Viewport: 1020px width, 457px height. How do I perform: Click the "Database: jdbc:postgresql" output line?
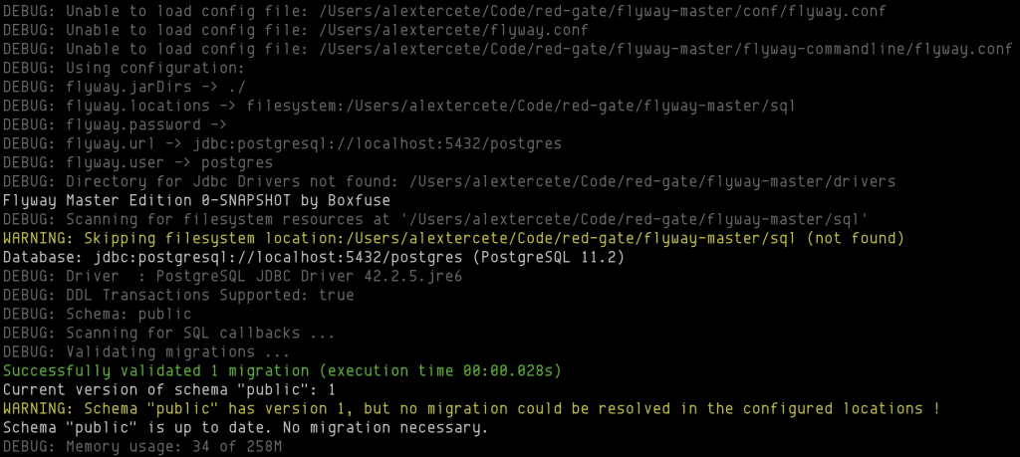click(315, 258)
